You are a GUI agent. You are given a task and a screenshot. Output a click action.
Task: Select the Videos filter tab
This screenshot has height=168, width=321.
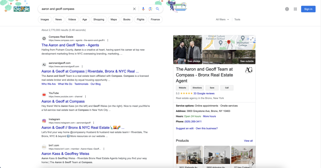pyautogui.click(x=72, y=19)
